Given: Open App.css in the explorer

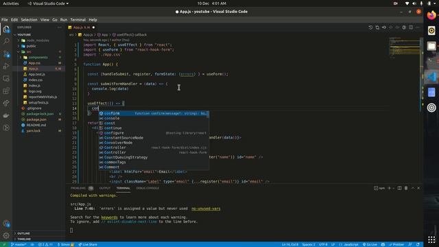Looking at the screenshot, I should [34, 63].
